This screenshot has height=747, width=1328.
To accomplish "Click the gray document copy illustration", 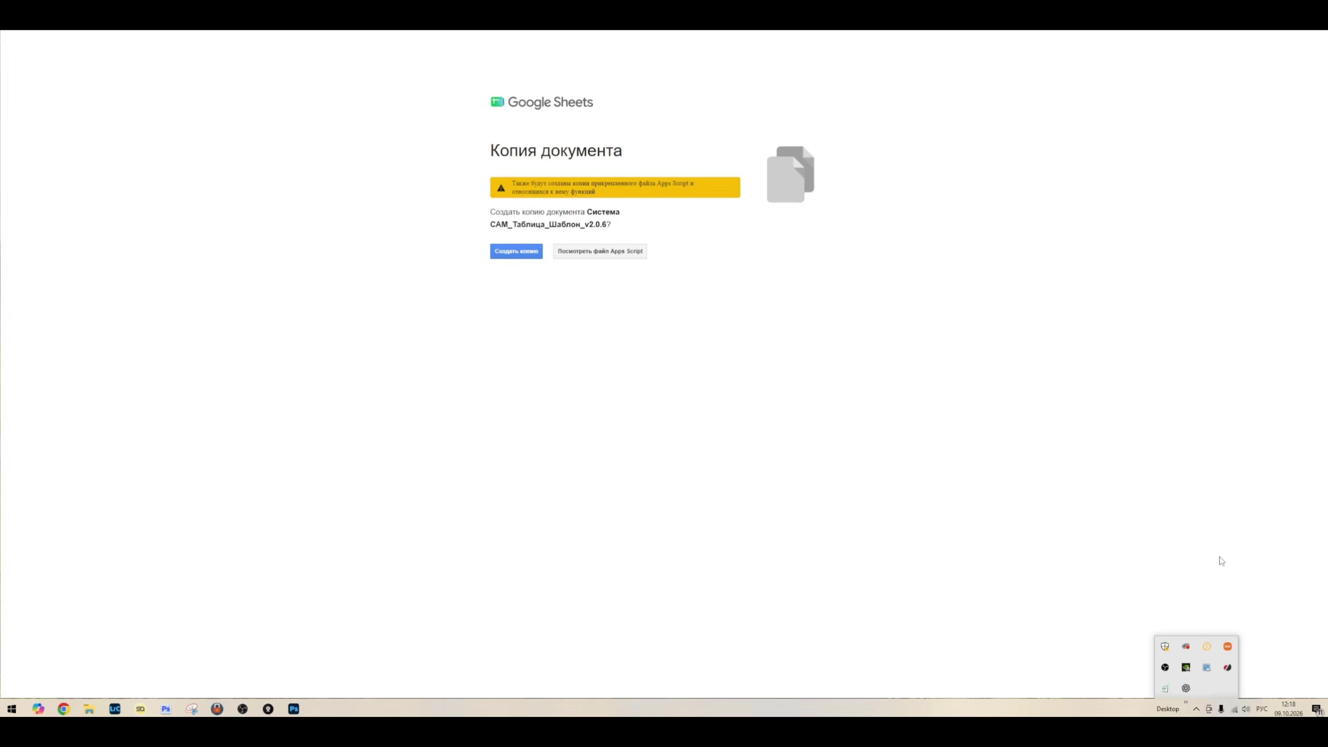I will [791, 174].
